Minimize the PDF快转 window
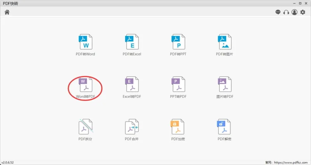Screen dimensions: 311x165 294,3
